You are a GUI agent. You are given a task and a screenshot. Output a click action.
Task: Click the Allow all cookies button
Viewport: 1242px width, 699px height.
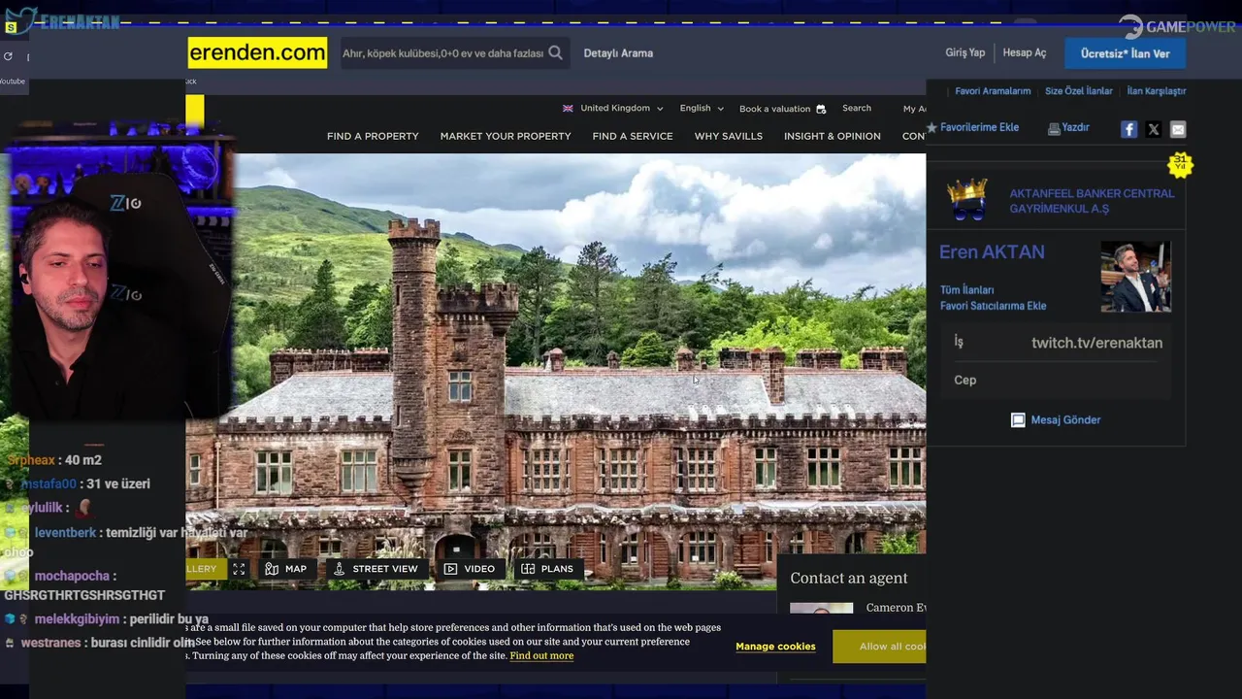coord(879,647)
